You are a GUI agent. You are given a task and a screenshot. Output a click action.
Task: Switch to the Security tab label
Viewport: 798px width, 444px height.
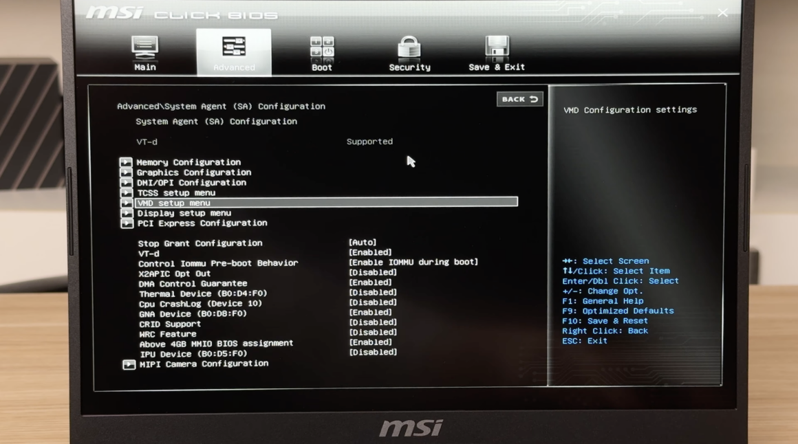pyautogui.click(x=410, y=67)
